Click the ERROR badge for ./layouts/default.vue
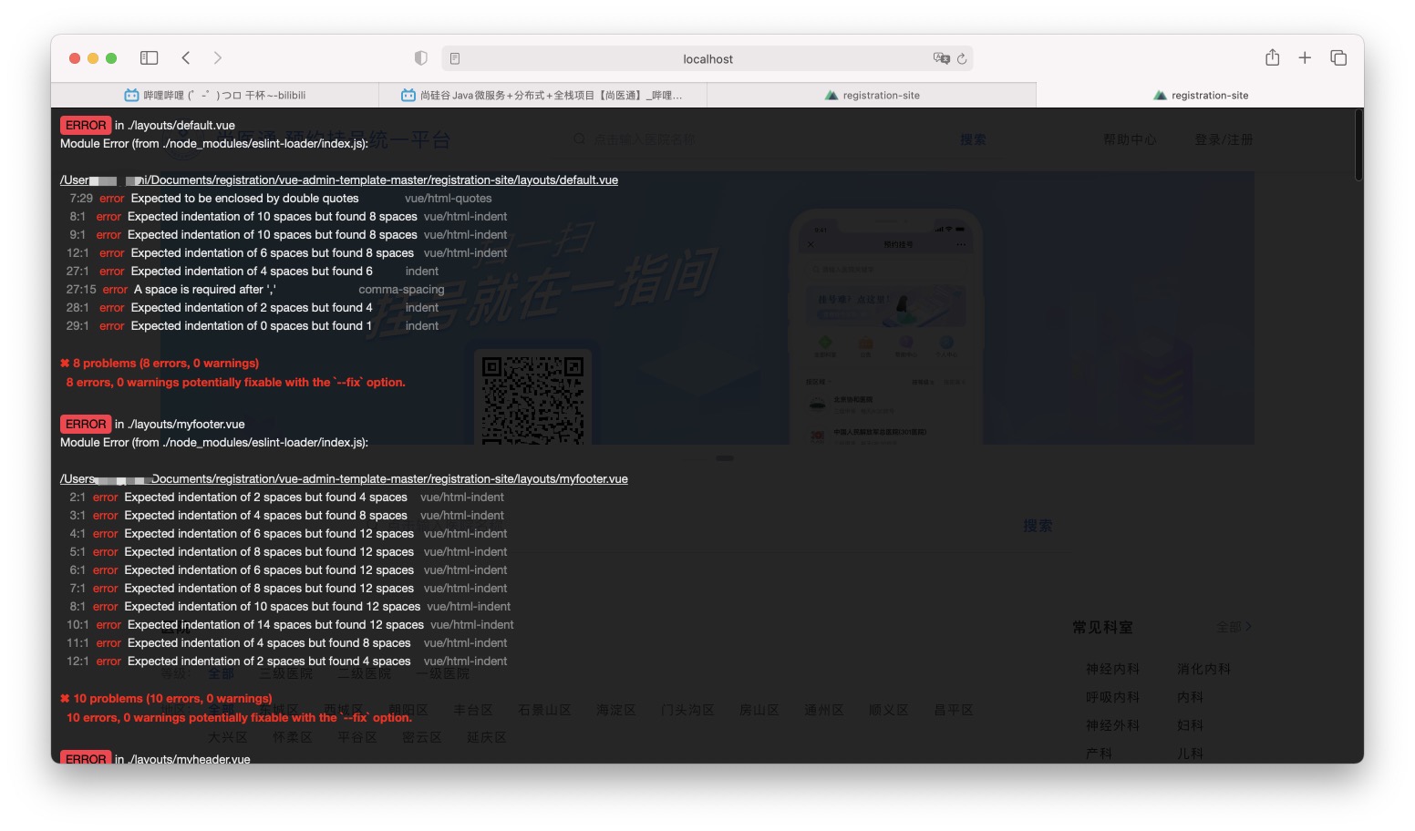The width and height of the screenshot is (1415, 831). point(86,126)
